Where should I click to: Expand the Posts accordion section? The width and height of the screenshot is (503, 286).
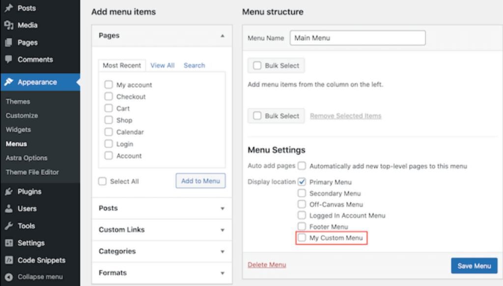click(x=222, y=209)
